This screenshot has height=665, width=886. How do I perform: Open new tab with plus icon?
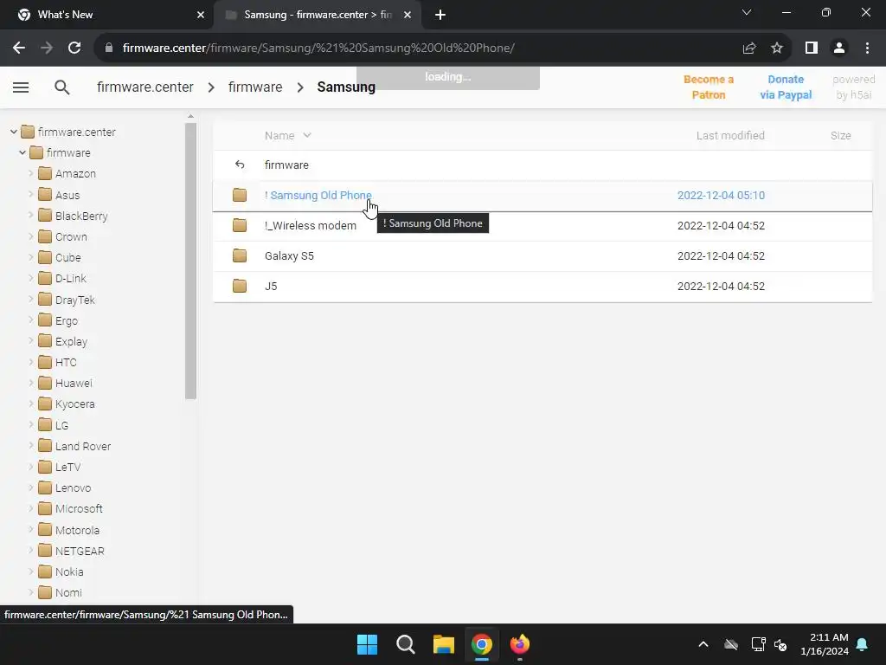(x=440, y=15)
